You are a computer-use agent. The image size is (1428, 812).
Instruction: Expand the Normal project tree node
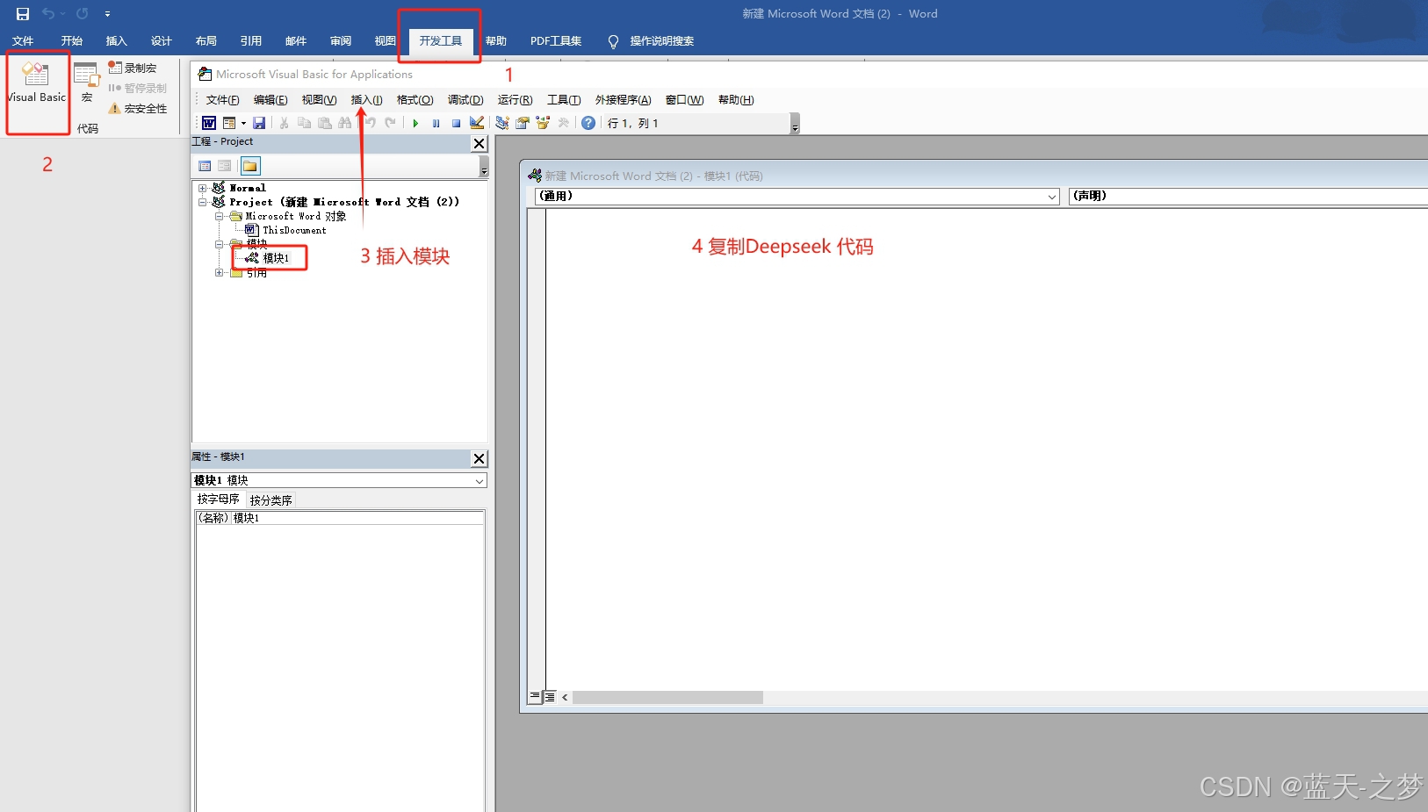203,188
